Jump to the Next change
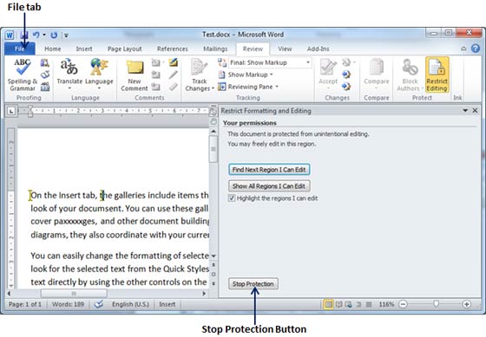The width and height of the screenshot is (486, 337). click(346, 87)
